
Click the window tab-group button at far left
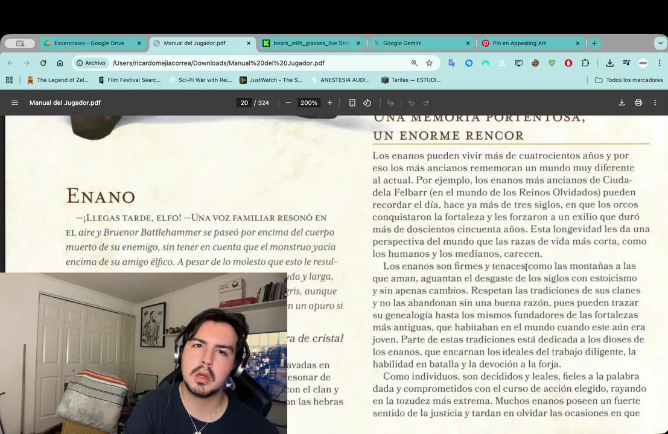point(20,43)
